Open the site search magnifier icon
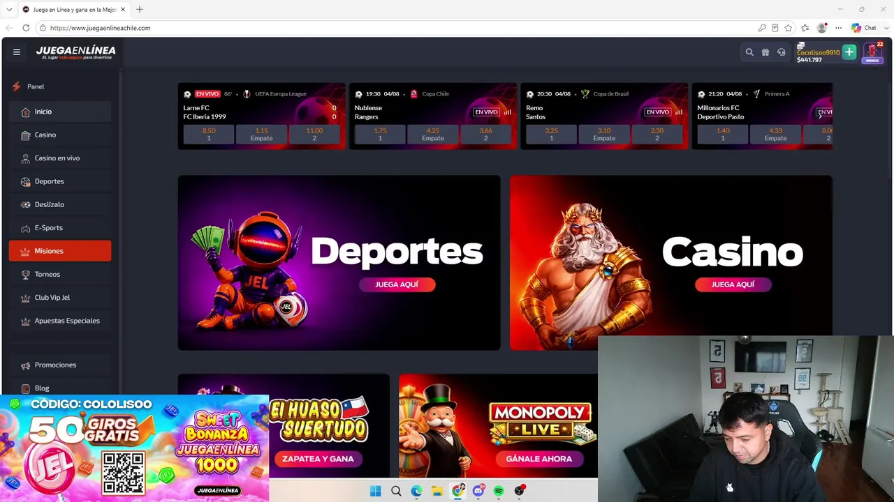This screenshot has width=894, height=502. coord(749,52)
